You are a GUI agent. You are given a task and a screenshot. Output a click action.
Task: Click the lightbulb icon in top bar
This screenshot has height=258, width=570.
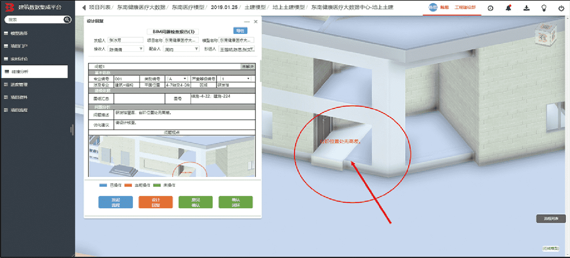(x=544, y=8)
